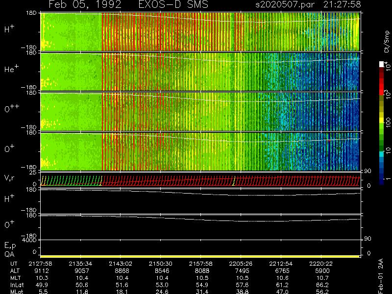392x294 pixels.
Task: Click altitude value '5900'
Action: pyautogui.click(x=322, y=271)
